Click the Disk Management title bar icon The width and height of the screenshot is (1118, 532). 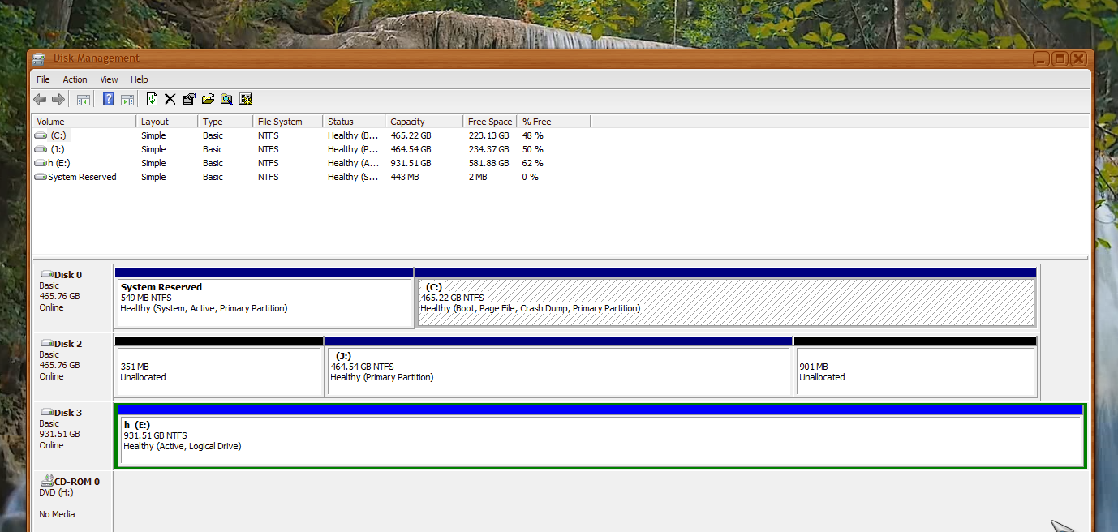pos(39,58)
